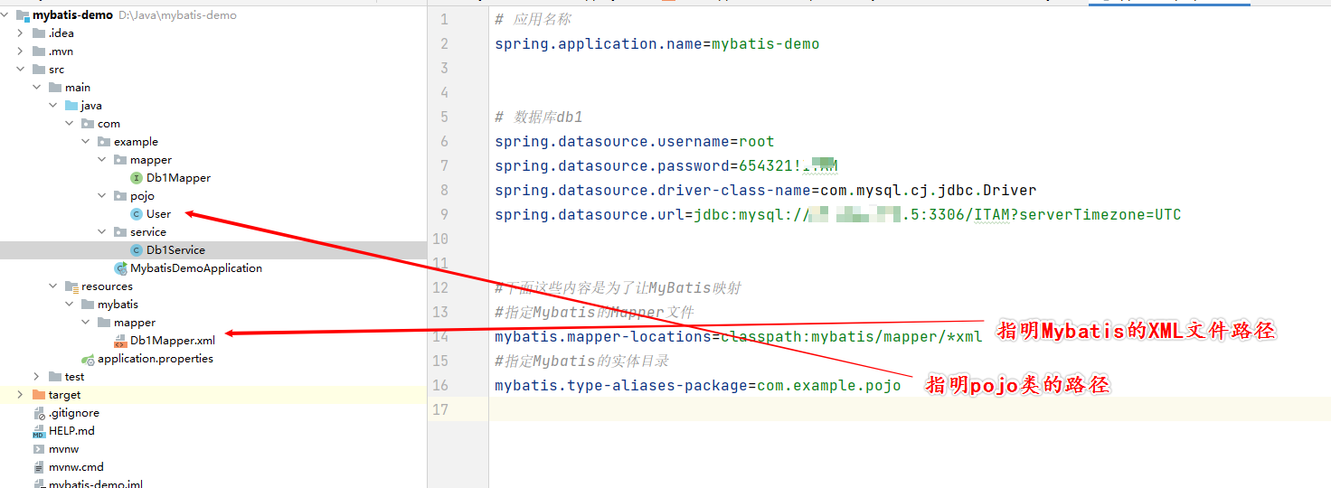Collapse the src folder

click(x=21, y=70)
